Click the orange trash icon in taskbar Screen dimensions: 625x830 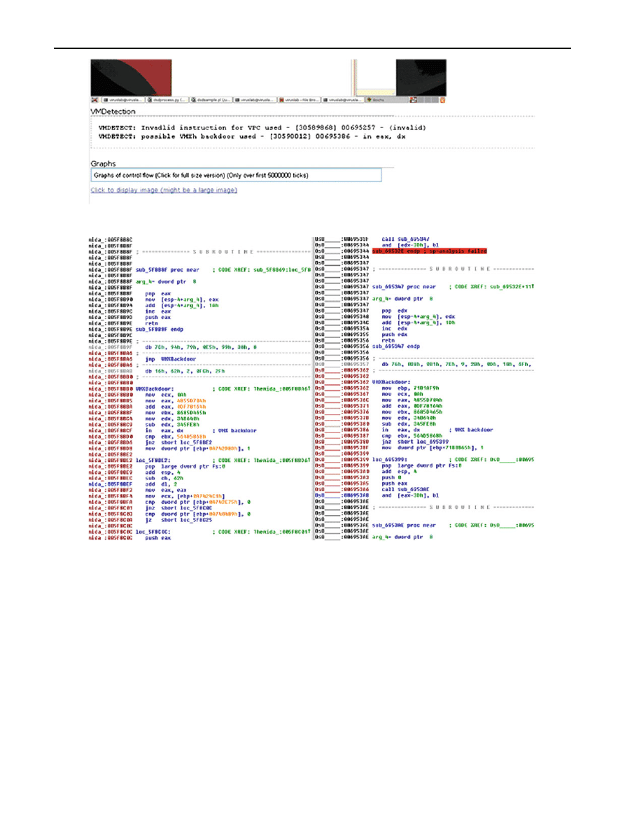pos(442,100)
